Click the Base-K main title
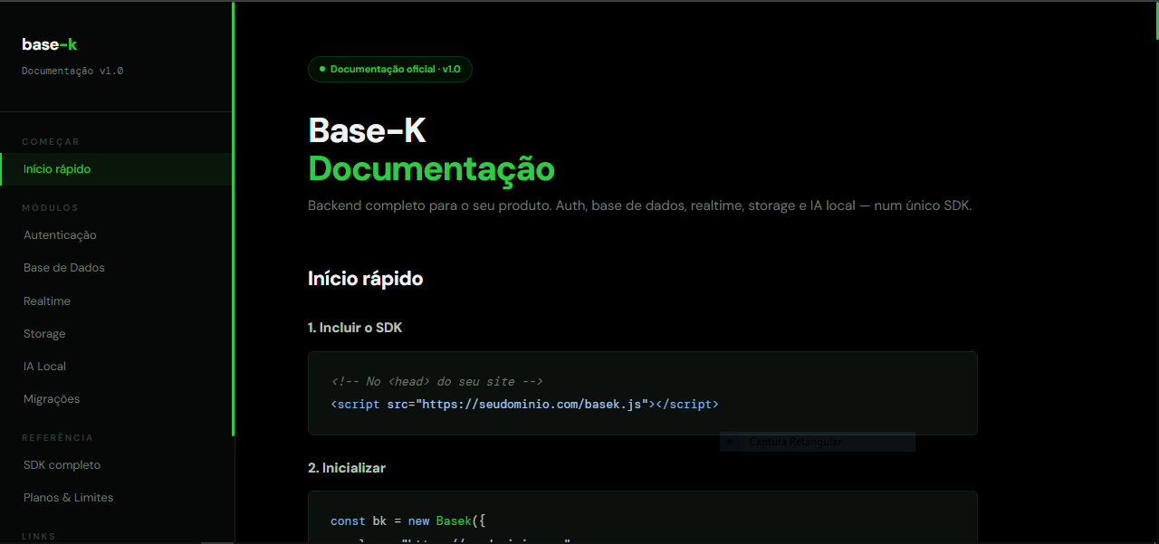 coord(367,131)
